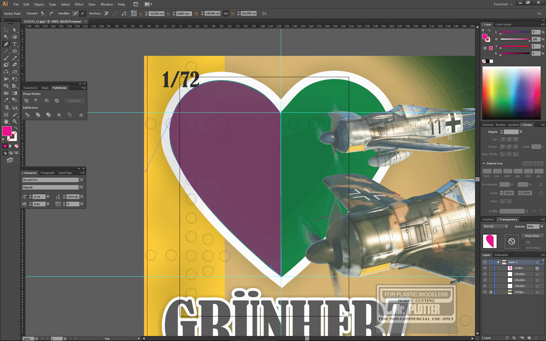Select the Artboard tool

tap(6, 115)
